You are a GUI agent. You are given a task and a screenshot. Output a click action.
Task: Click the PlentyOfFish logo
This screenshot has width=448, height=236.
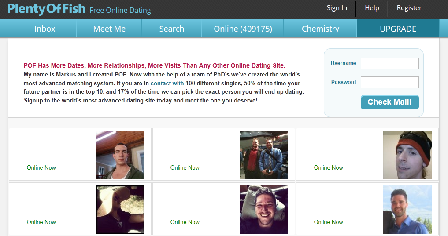pyautogui.click(x=46, y=9)
